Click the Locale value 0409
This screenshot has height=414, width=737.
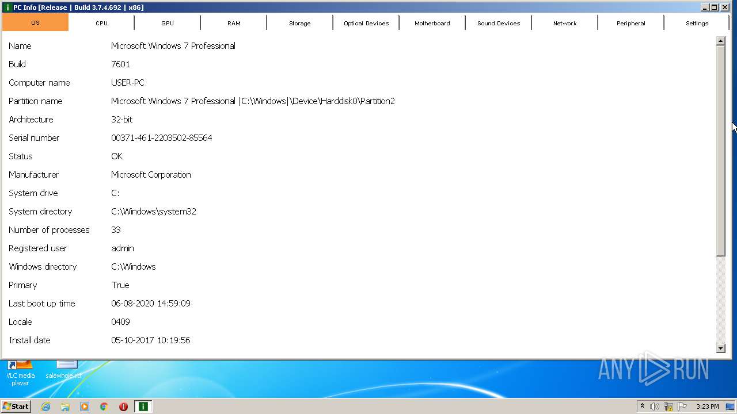pyautogui.click(x=120, y=322)
